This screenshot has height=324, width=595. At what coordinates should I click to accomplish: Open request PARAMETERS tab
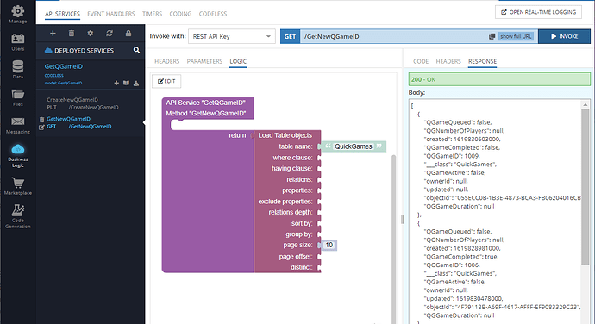tap(204, 61)
